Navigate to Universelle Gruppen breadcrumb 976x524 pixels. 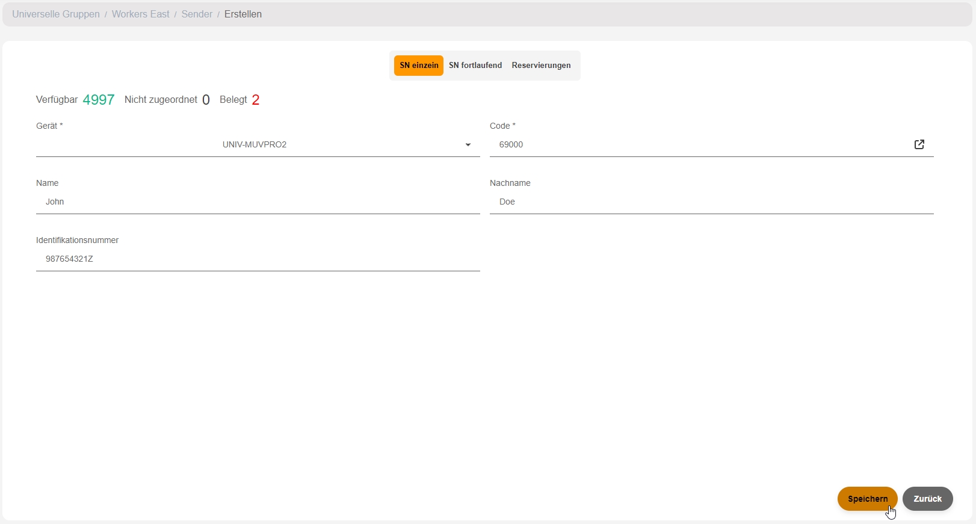[x=56, y=14]
